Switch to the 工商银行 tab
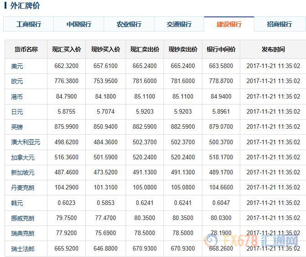Viewport: 306px width, 257px height. coord(29,24)
